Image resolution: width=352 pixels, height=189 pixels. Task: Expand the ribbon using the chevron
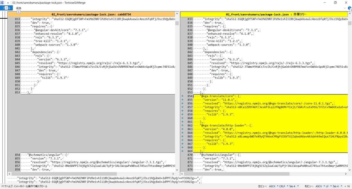pyautogui.click(x=345, y=8)
